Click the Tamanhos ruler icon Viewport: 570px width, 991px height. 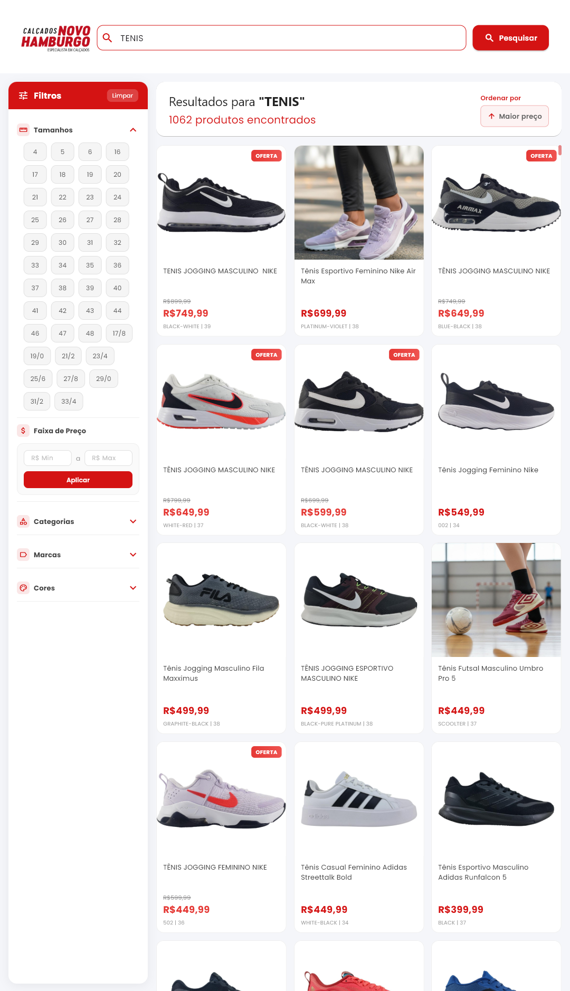point(23,130)
